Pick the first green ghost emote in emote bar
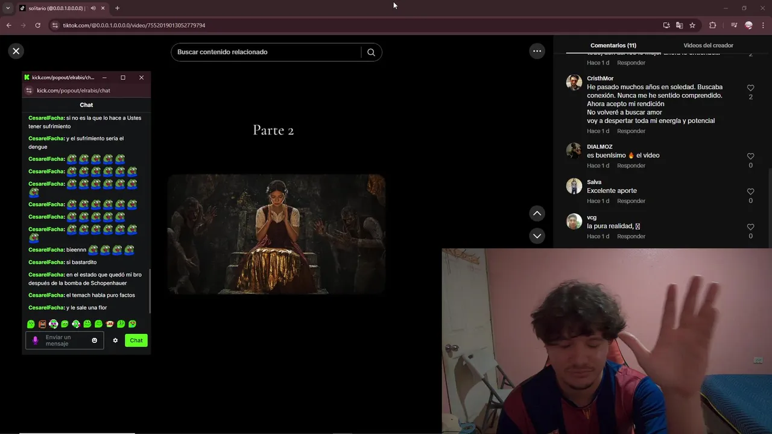This screenshot has height=434, width=772. click(31, 324)
